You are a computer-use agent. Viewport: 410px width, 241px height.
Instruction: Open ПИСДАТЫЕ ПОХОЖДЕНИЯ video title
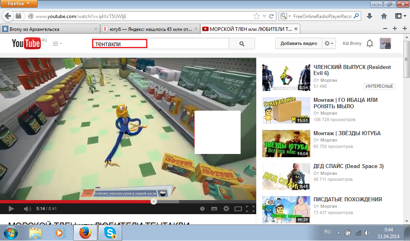tap(348, 199)
